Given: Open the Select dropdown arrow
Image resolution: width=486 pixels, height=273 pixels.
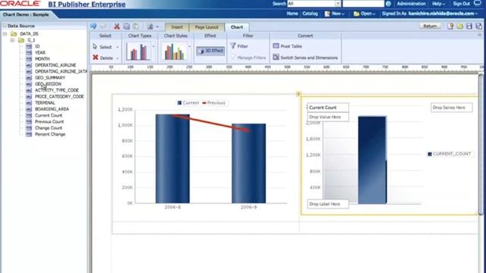Looking at the screenshot, I should point(118,47).
